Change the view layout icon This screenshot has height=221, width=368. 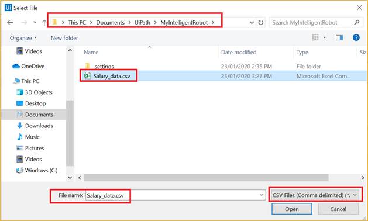[315, 37]
